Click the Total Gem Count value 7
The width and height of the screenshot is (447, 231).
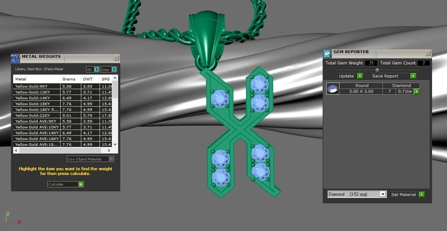pos(423,63)
